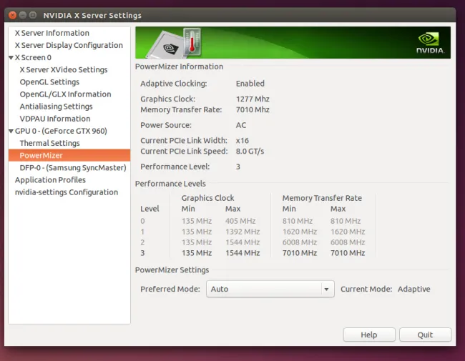Open Antialiasing Settings
The width and height of the screenshot is (465, 361).
click(x=56, y=107)
